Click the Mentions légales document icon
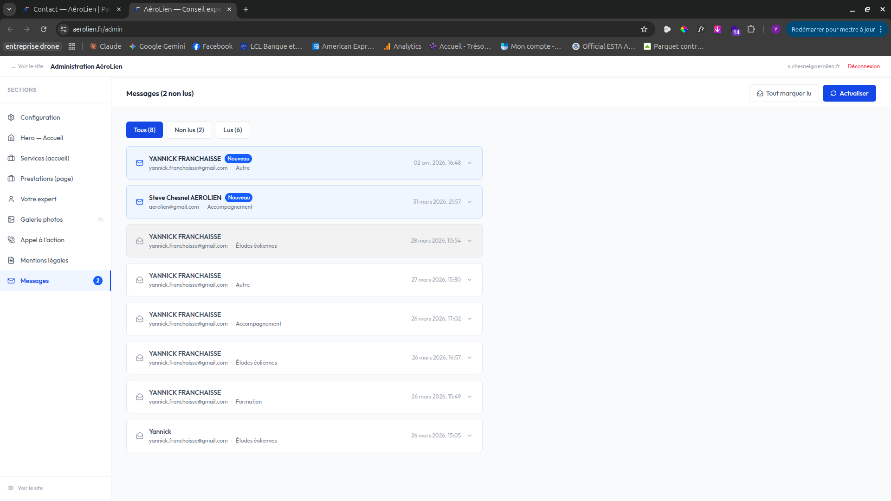This screenshot has width=891, height=501. point(11,260)
